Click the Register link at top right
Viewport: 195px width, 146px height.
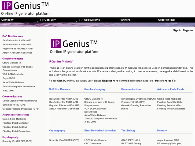(188, 30)
